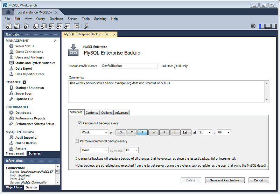Create new schema toolbar icon
The image size is (280, 194).
coord(36,26)
